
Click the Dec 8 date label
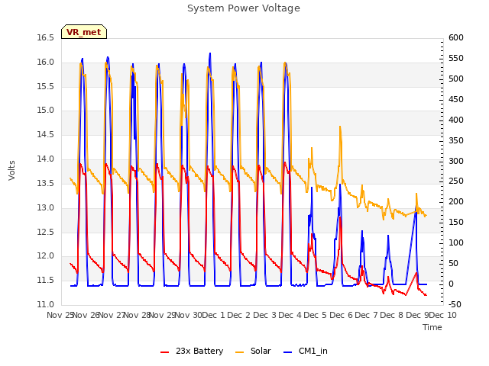point(392,316)
